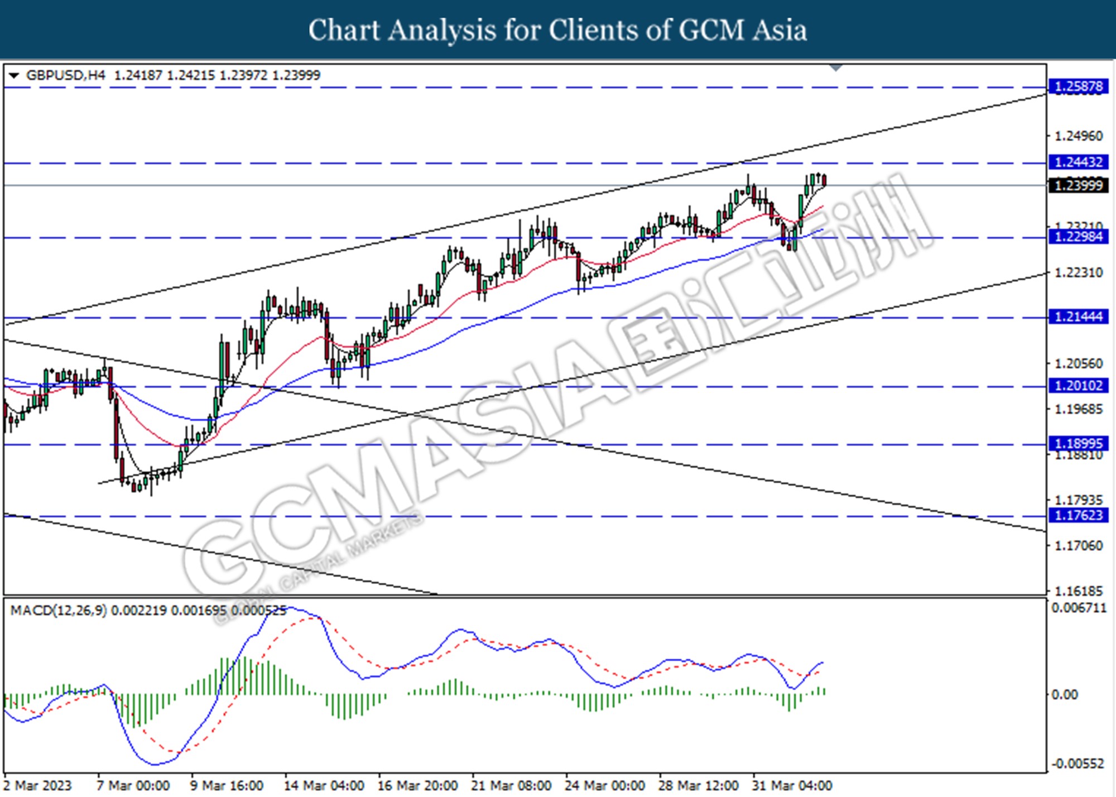Click the current price 1.23999 label

pyautogui.click(x=1078, y=185)
